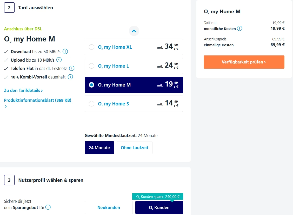293x215 pixels.
Task: Click info icon next to monatliche Kosten
Action: coord(239,28)
